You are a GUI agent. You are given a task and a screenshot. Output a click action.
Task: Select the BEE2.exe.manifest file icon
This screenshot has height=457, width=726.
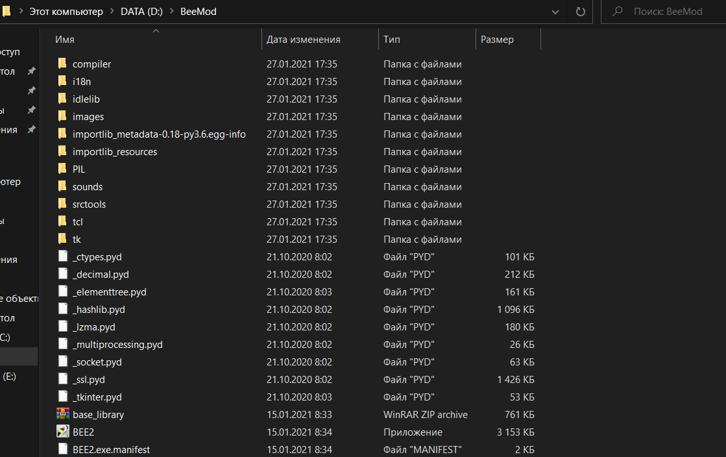[63, 449]
